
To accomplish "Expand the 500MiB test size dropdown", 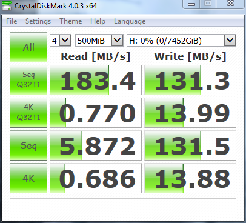I will pos(99,41).
